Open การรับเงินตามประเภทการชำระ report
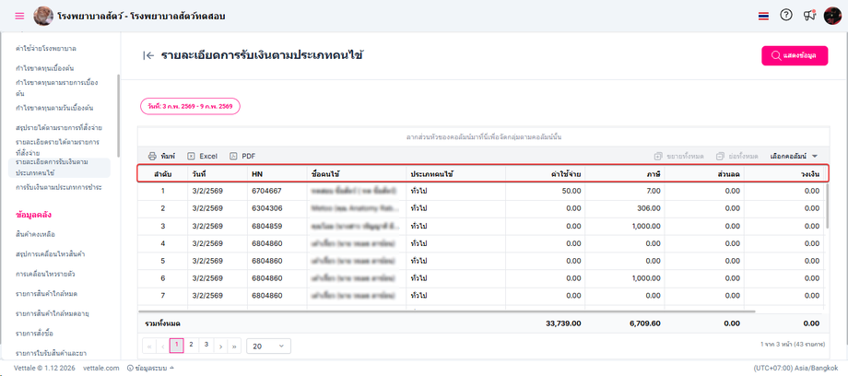The width and height of the screenshot is (848, 376). coord(59,187)
